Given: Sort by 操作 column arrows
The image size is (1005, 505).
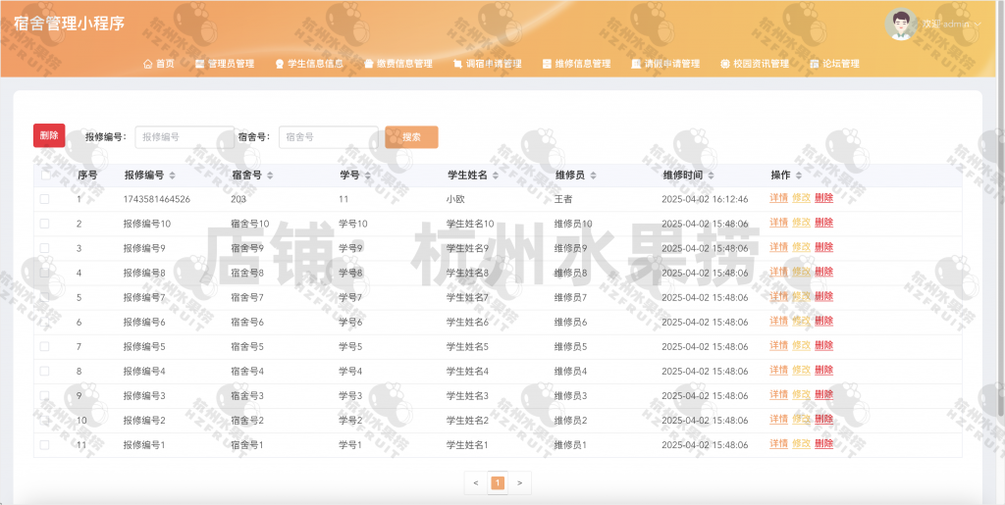Looking at the screenshot, I should [x=798, y=176].
